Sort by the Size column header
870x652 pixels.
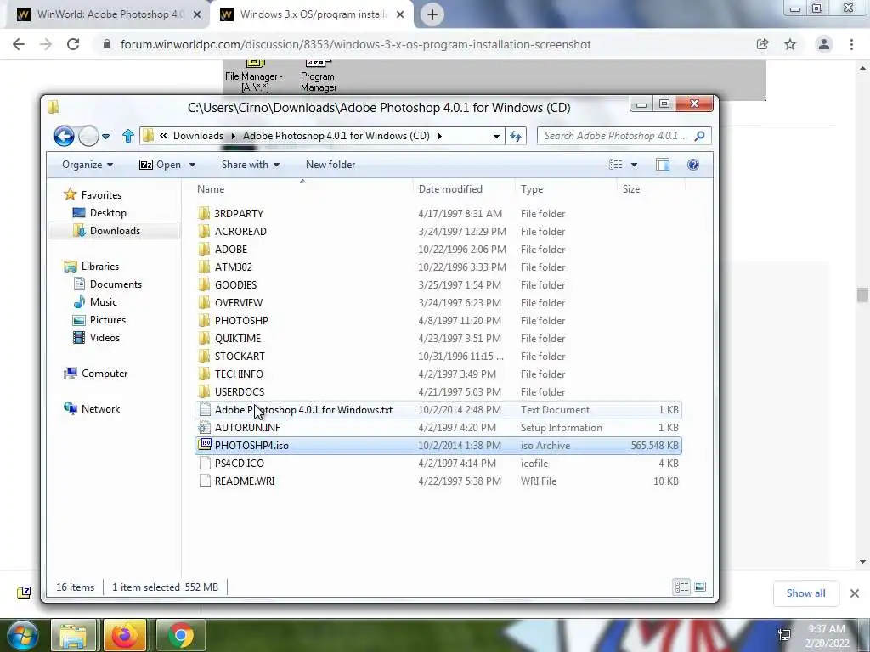coord(631,189)
